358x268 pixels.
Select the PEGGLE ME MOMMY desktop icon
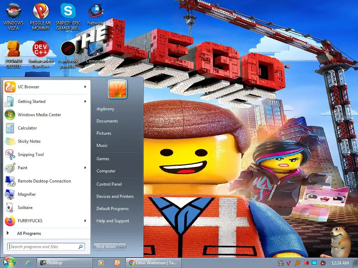pyautogui.click(x=41, y=16)
